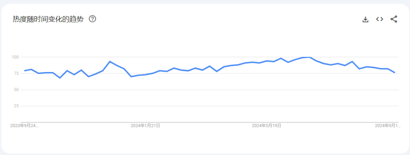This screenshot has width=410, height=155.
Task: Open the embed code icon
Action: click(x=380, y=19)
